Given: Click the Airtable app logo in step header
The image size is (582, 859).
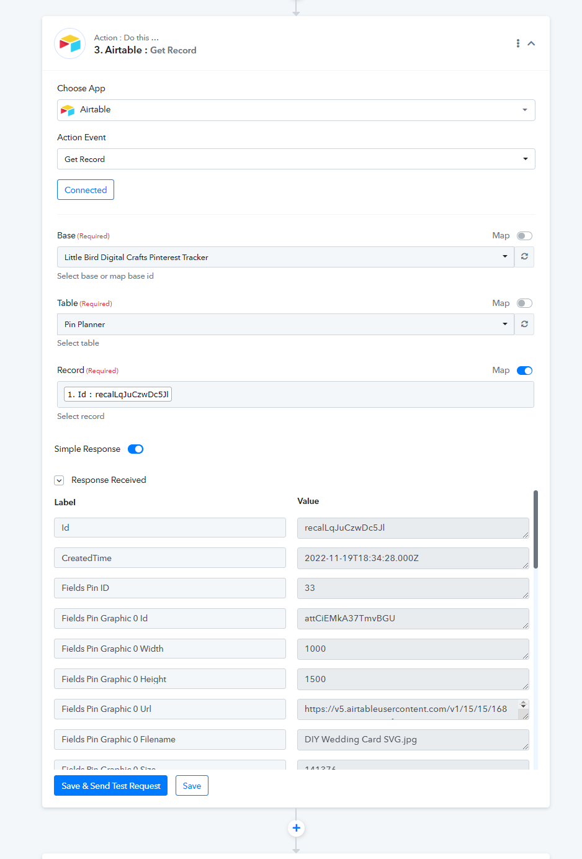Looking at the screenshot, I should tap(70, 43).
